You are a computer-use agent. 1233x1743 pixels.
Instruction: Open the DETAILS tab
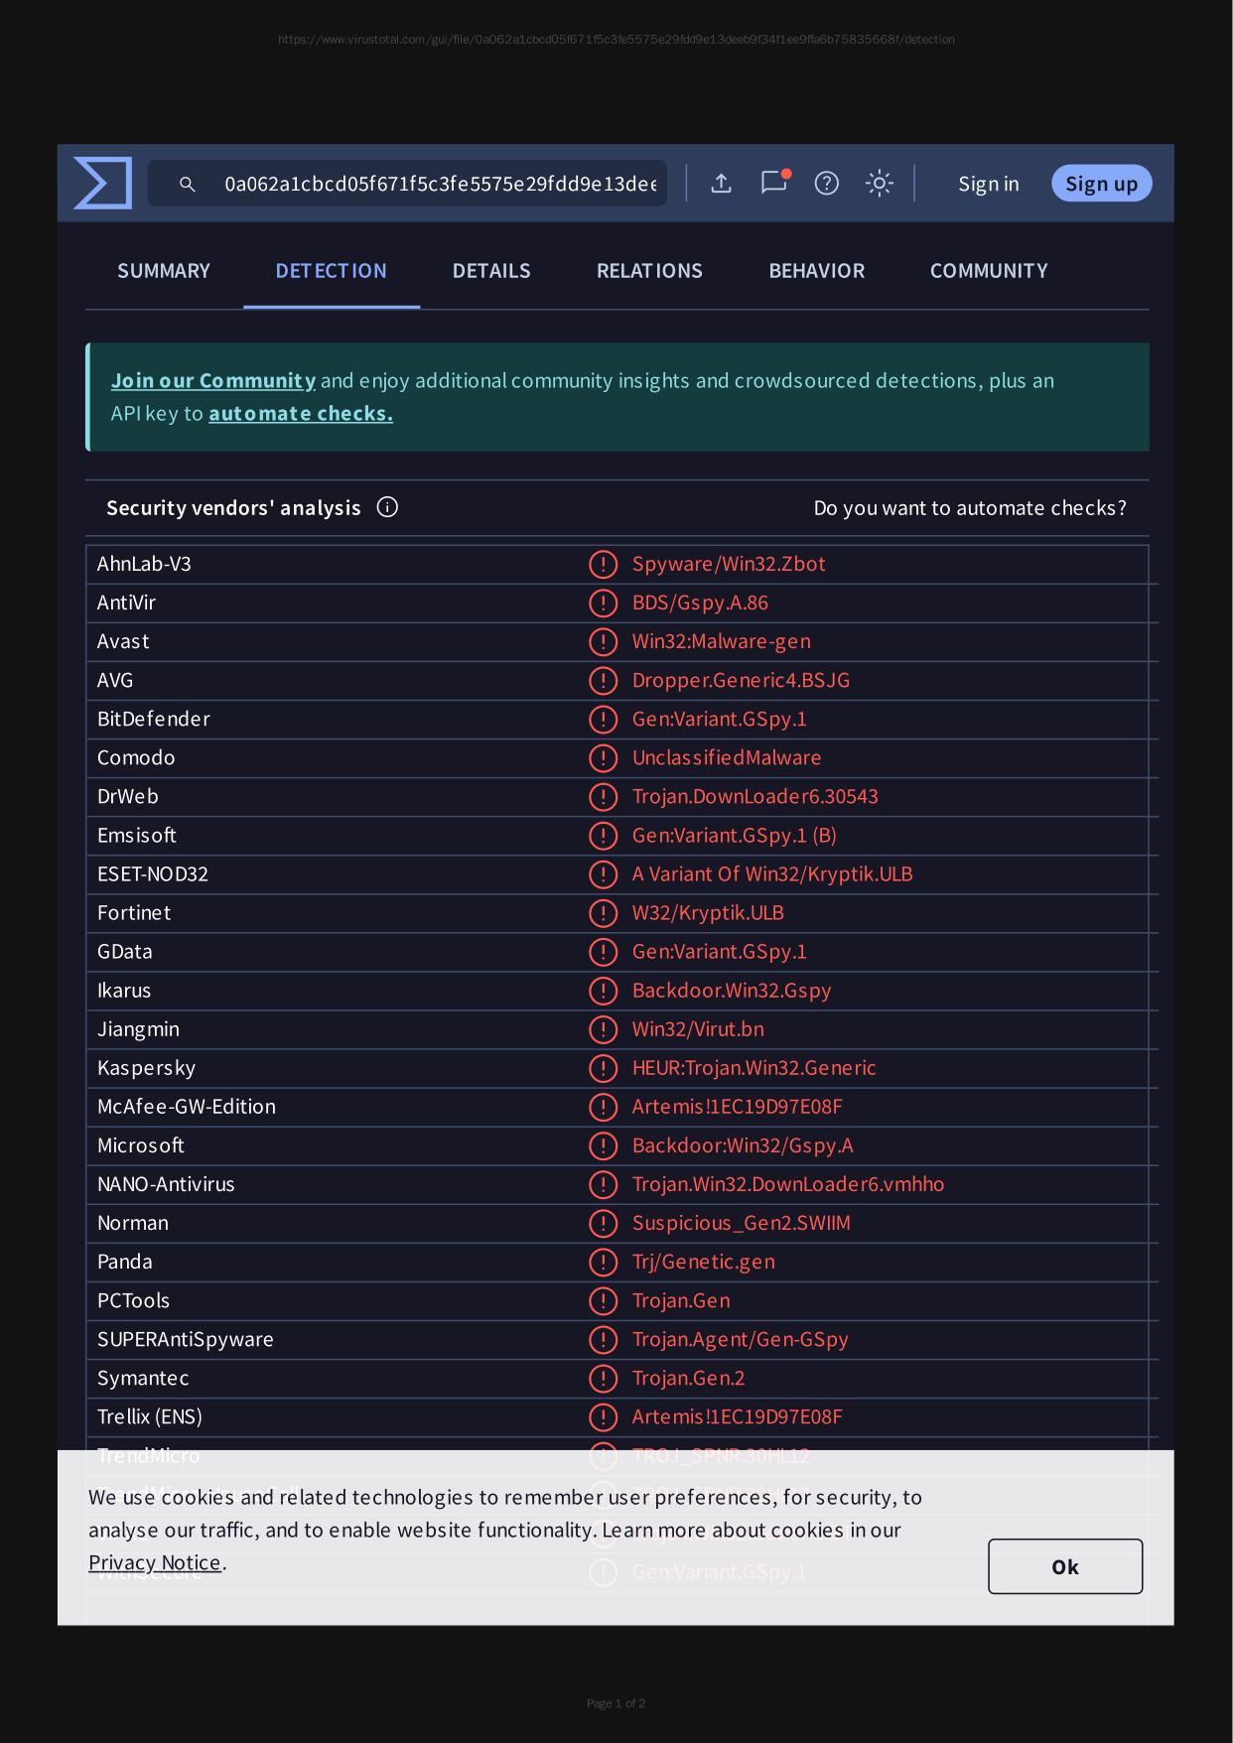491,271
